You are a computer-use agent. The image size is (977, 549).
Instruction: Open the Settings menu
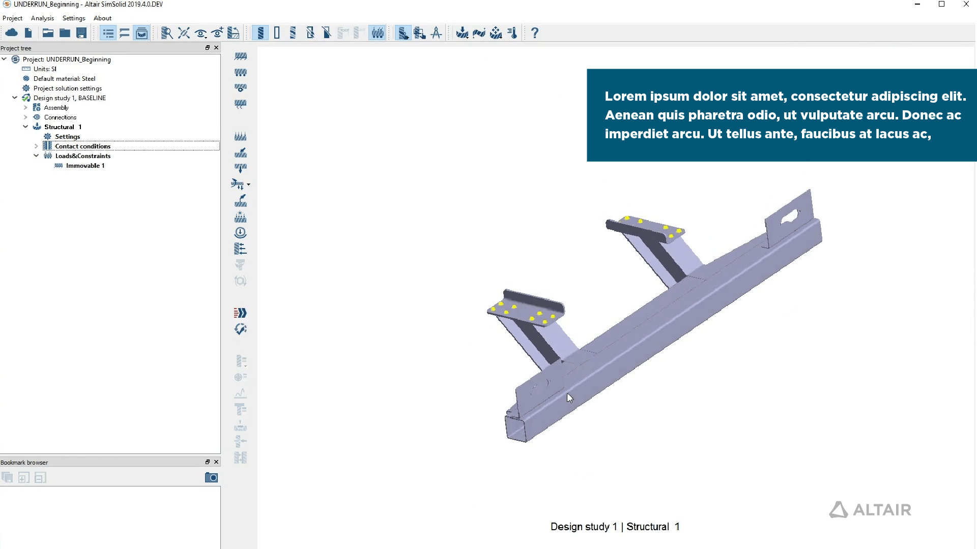74,18
